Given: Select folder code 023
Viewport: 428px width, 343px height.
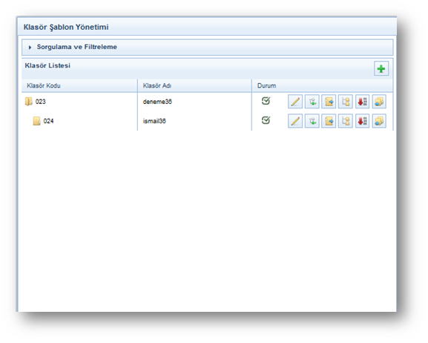Looking at the screenshot, I should (x=40, y=102).
